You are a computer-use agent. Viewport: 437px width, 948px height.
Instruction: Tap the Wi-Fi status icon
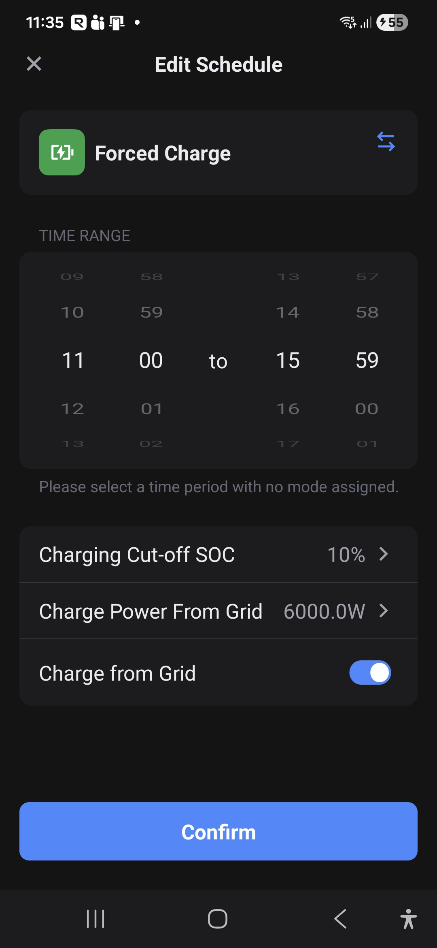point(348,22)
